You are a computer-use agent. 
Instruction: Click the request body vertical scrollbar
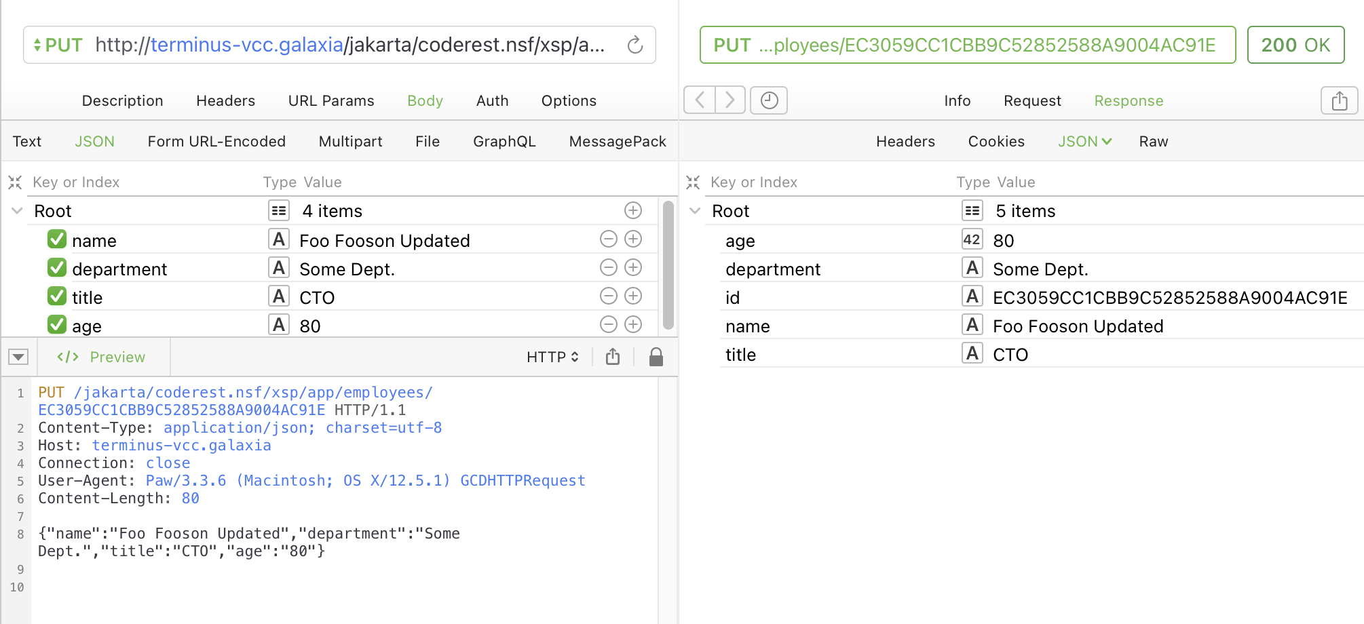pos(668,265)
